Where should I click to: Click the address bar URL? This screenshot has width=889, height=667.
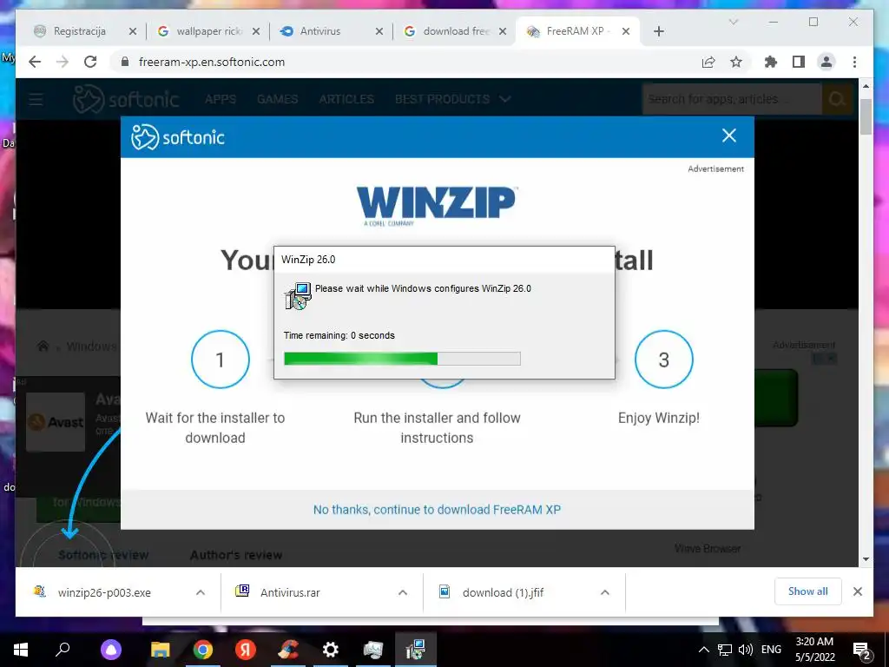(212, 62)
